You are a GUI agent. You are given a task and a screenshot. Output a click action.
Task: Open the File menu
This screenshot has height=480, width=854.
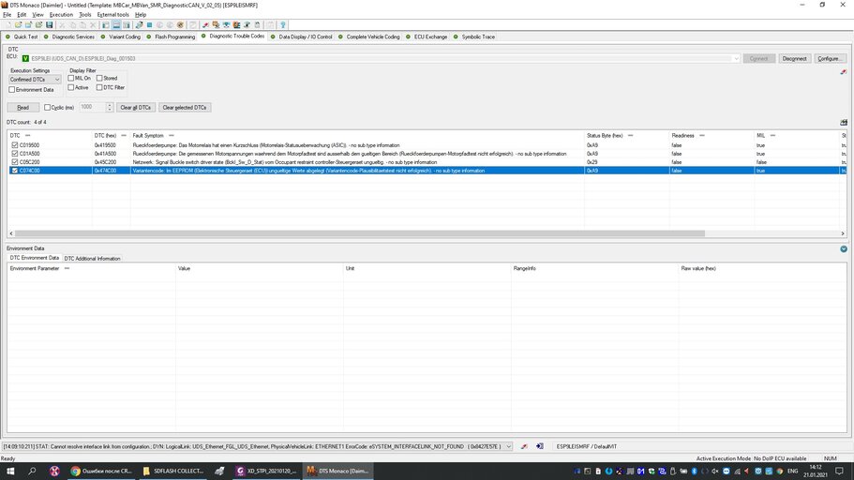(7, 15)
